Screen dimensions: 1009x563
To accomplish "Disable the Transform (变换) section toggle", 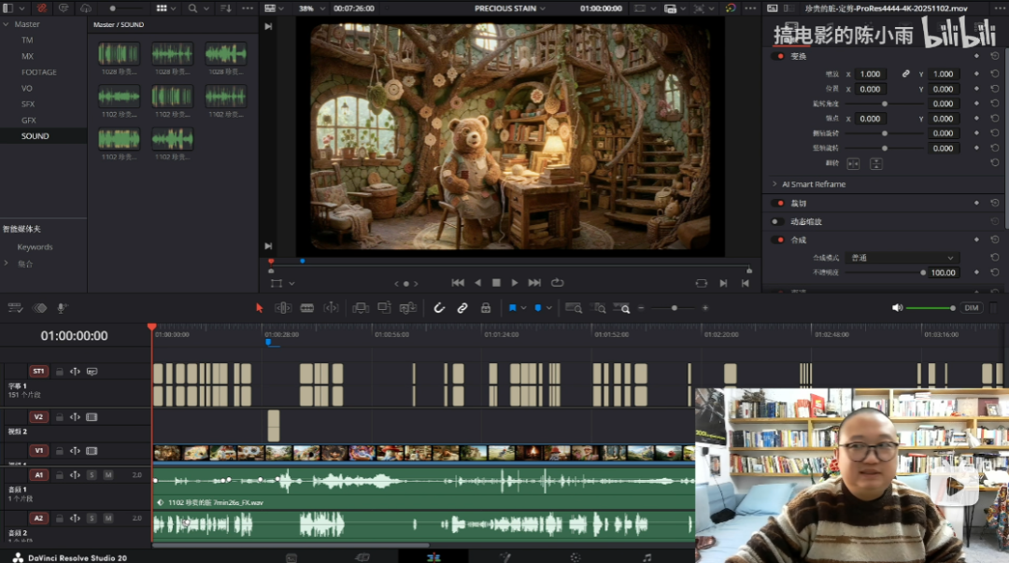I will pos(779,56).
